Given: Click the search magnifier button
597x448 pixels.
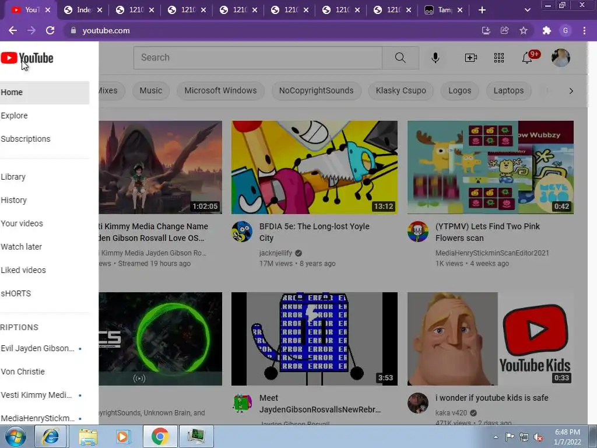Looking at the screenshot, I should 400,58.
